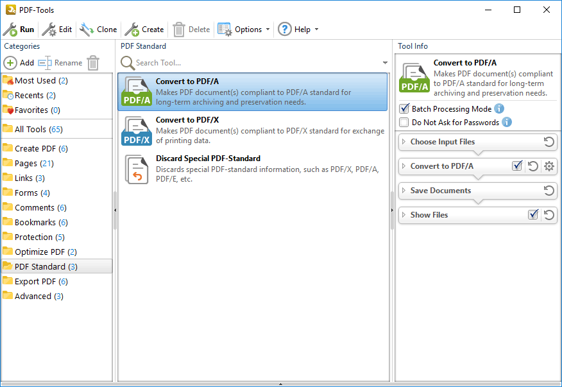Image resolution: width=562 pixels, height=387 pixels.
Task: Open the Create PDF category
Action: [x=56, y=148]
